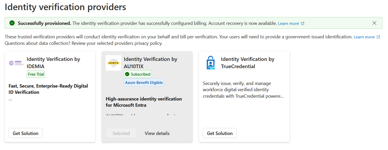Screen dimensions: 388x150
Task: Click the greyed-out Selected button
Action: (121, 133)
